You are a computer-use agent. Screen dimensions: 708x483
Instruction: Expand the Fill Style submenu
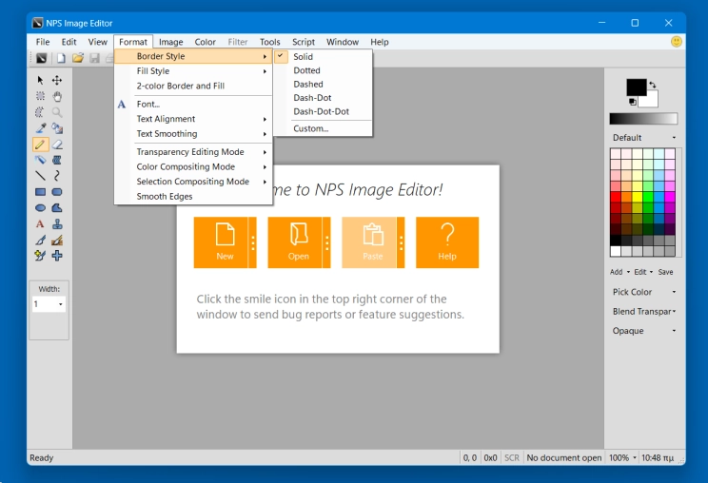193,70
